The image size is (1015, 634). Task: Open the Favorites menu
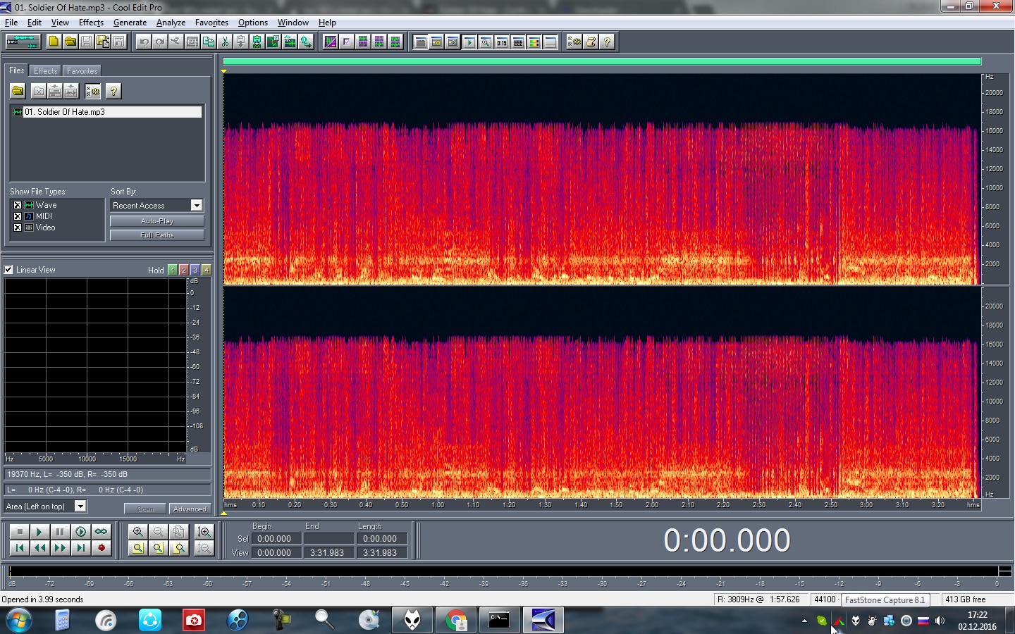point(211,23)
